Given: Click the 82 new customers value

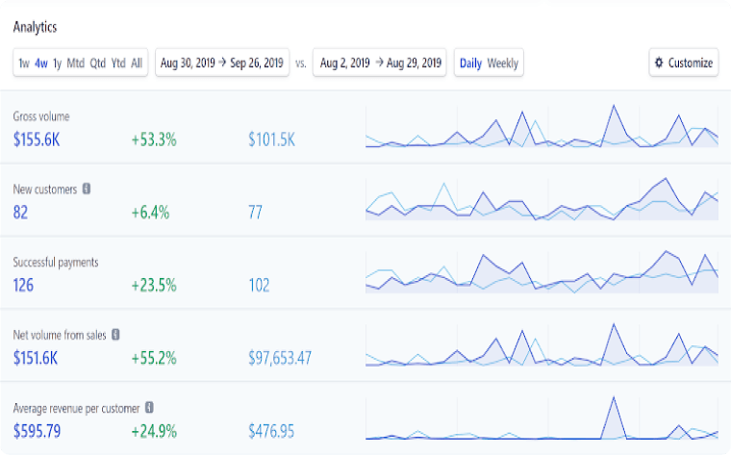Looking at the screenshot, I should 20,213.
